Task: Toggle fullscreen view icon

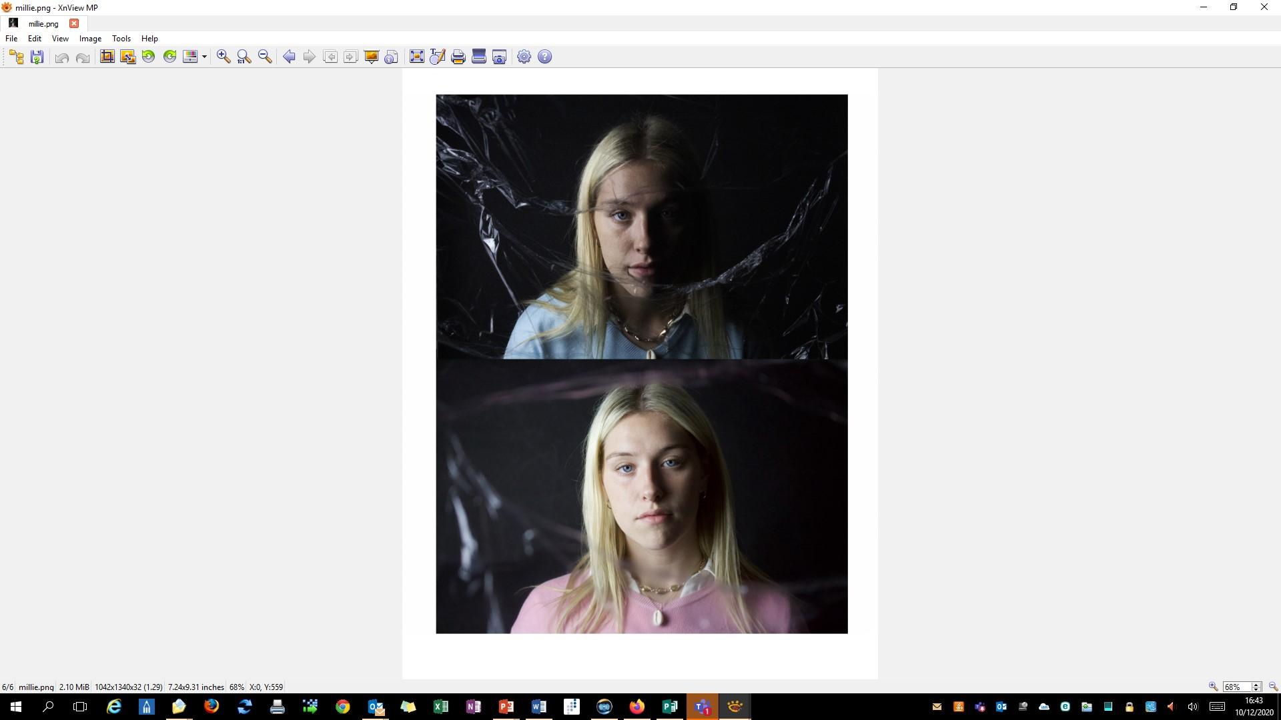Action: point(417,57)
